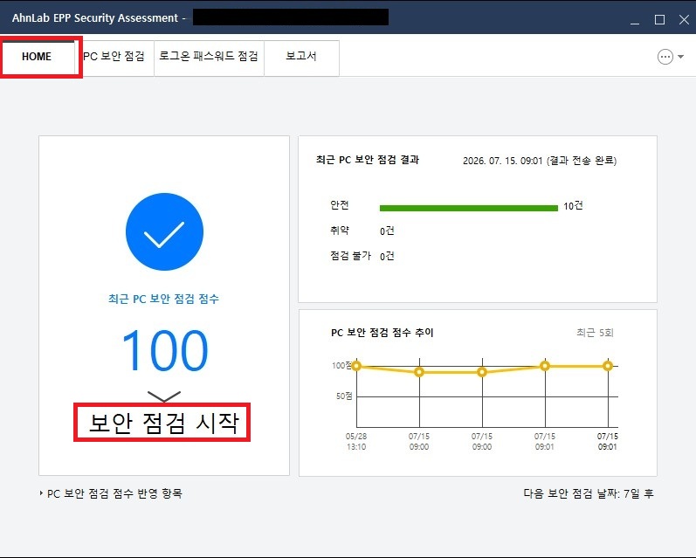Click the chevron under the 100 score
This screenshot has width=696, height=558.
164,396
